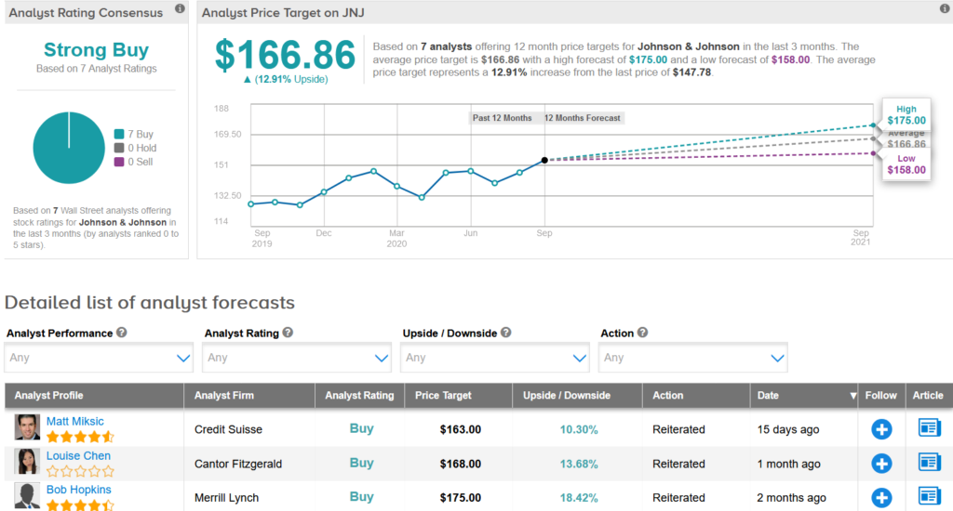The height and width of the screenshot is (511, 953).
Task: Click 18.42% upside cell
Action: [579, 498]
